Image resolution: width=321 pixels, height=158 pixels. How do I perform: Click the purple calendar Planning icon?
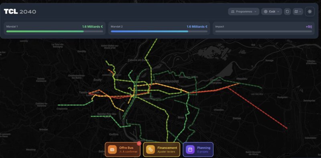(190, 150)
